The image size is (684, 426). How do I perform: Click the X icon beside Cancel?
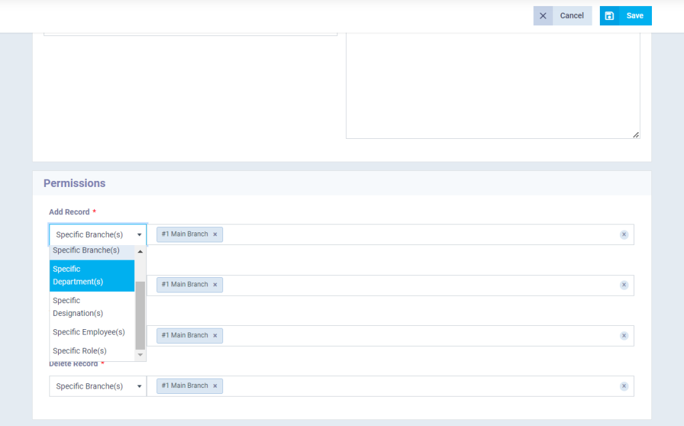[x=543, y=16]
